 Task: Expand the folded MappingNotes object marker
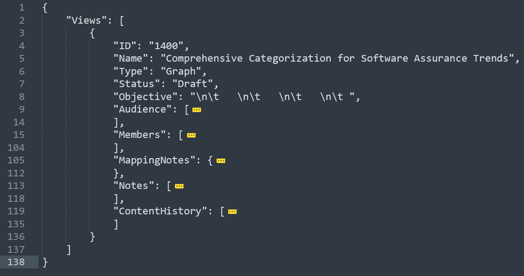(x=221, y=161)
